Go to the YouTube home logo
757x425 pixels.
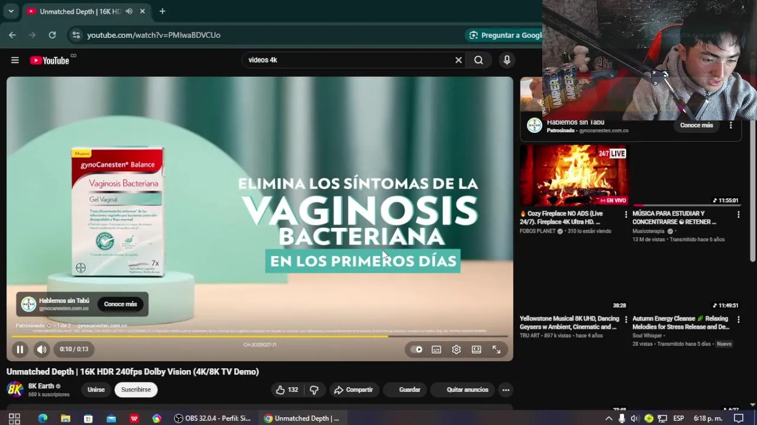point(50,60)
